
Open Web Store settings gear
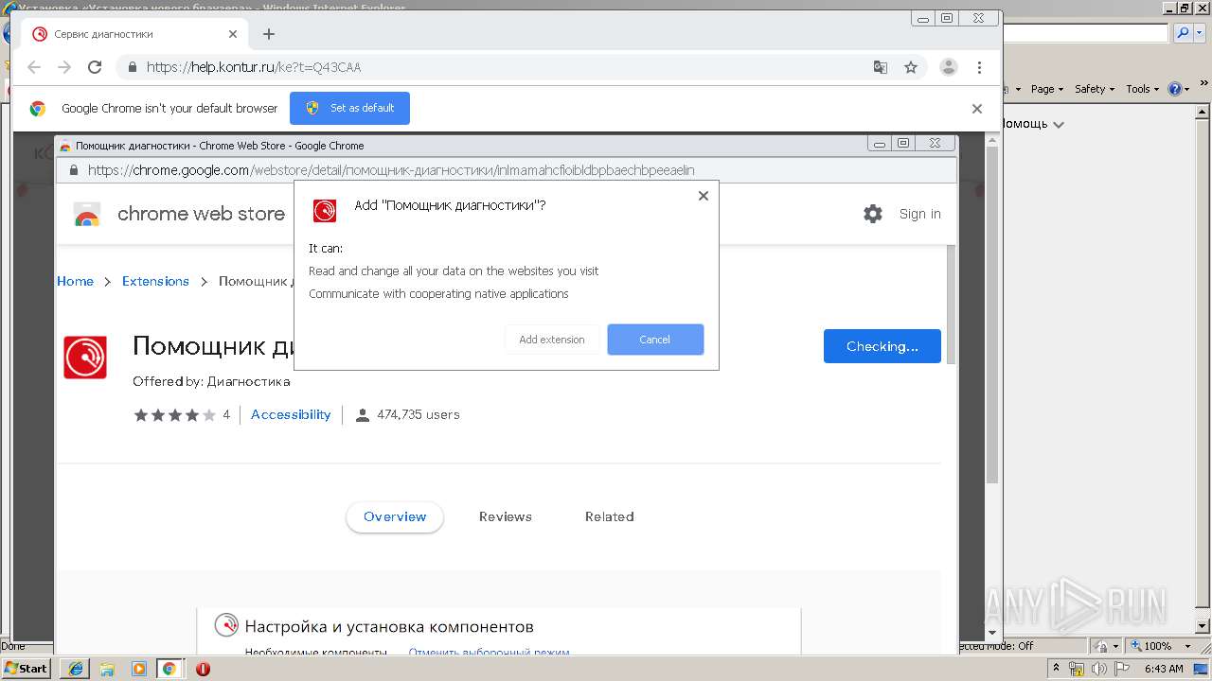tap(873, 214)
